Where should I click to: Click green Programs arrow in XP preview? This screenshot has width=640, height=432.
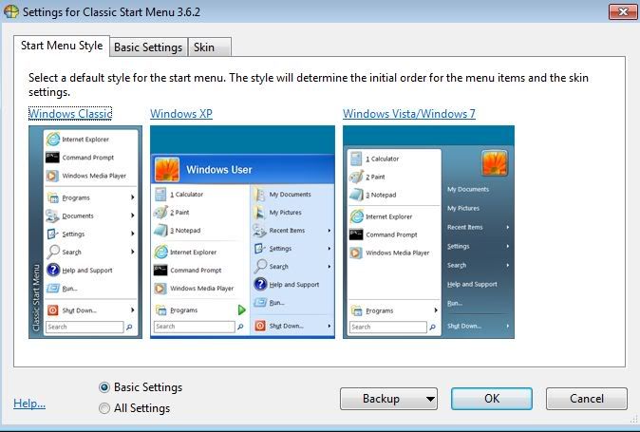[x=241, y=310]
